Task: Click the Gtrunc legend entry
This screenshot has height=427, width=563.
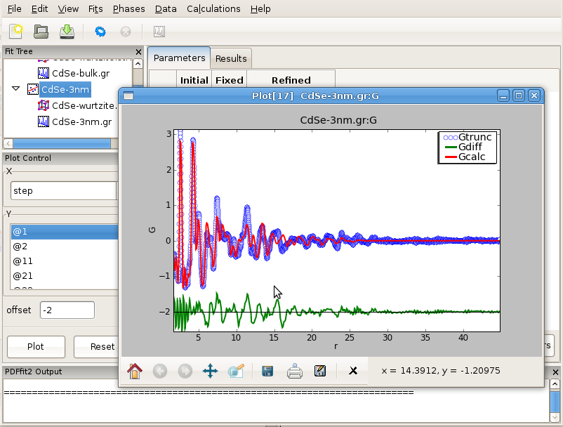Action: coord(467,137)
